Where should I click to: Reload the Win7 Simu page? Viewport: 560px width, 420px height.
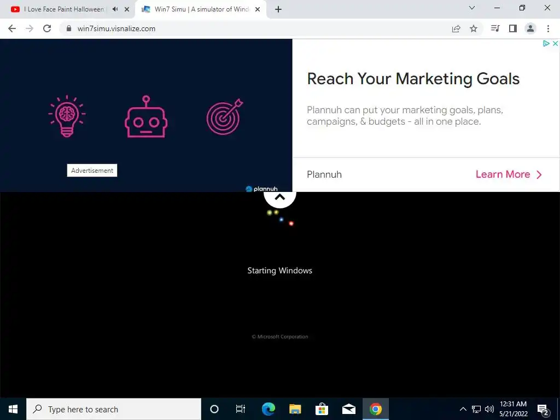pyautogui.click(x=47, y=28)
